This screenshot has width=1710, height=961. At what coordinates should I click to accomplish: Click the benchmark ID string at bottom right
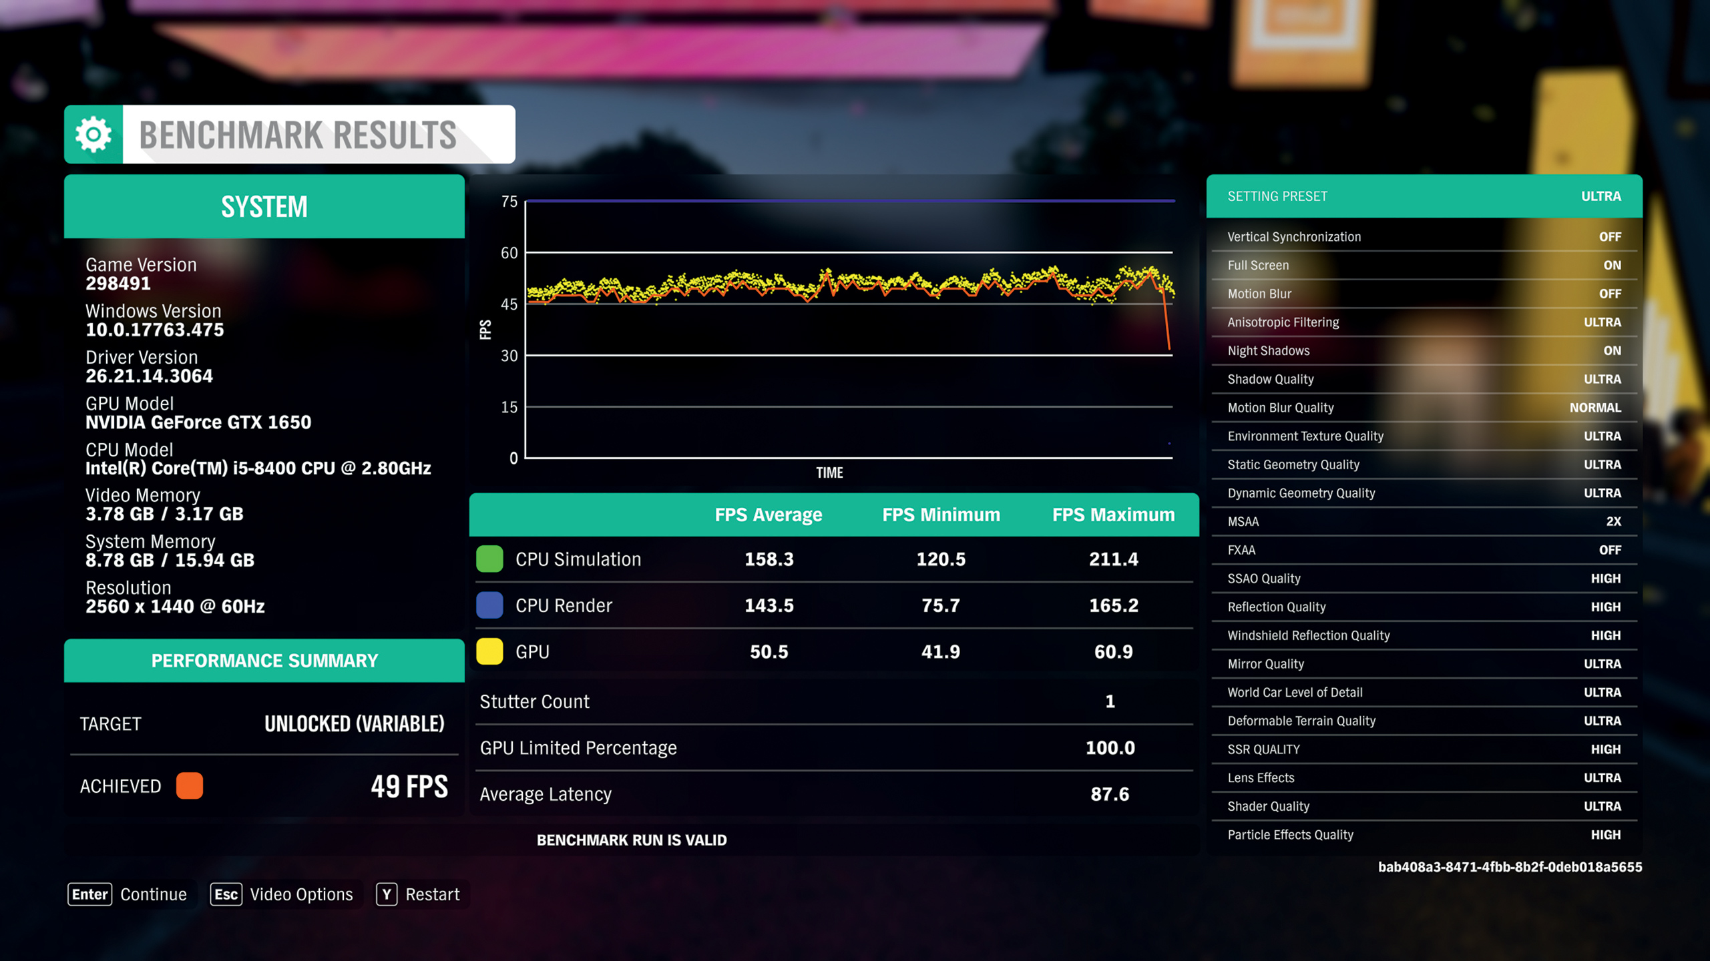click(x=1510, y=867)
